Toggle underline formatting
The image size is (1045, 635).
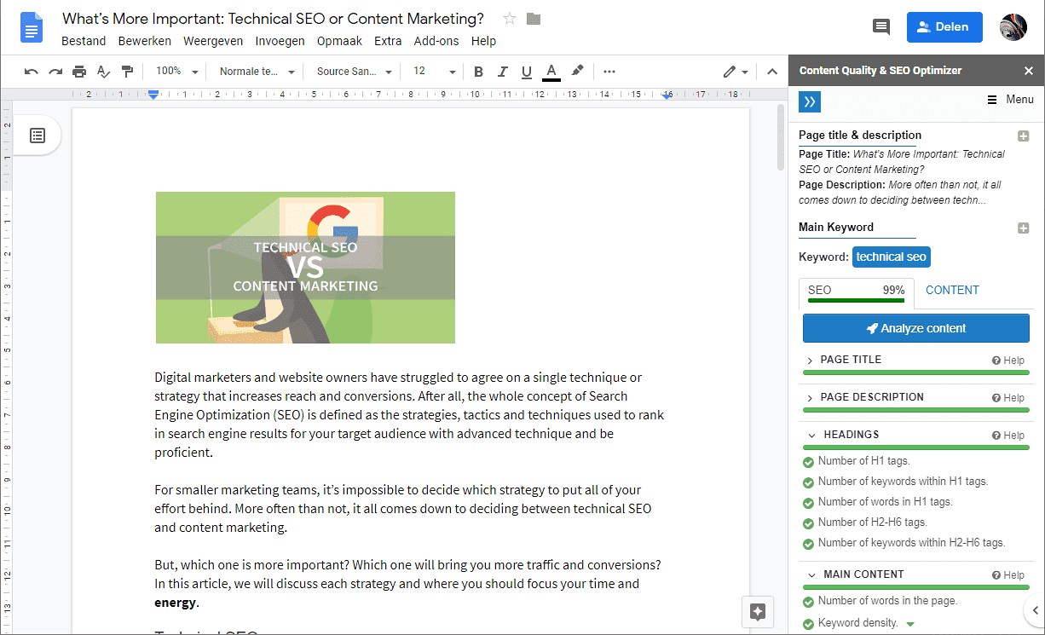click(526, 72)
